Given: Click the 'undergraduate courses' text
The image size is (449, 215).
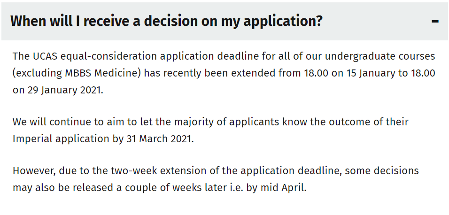Looking at the screenshot, I should tap(379, 56).
